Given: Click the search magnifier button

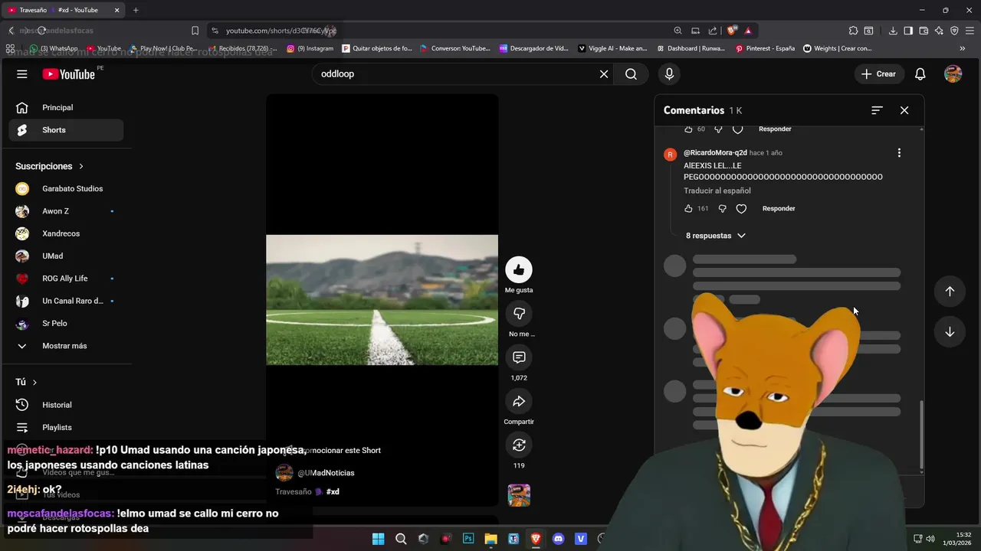Looking at the screenshot, I should coord(631,74).
